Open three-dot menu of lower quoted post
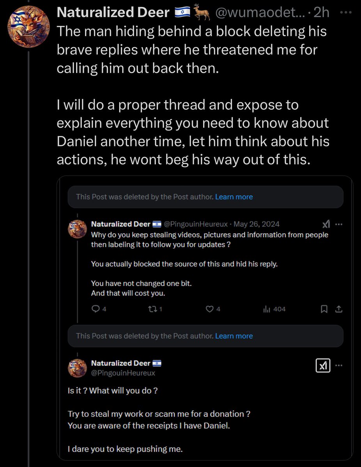 point(339,365)
